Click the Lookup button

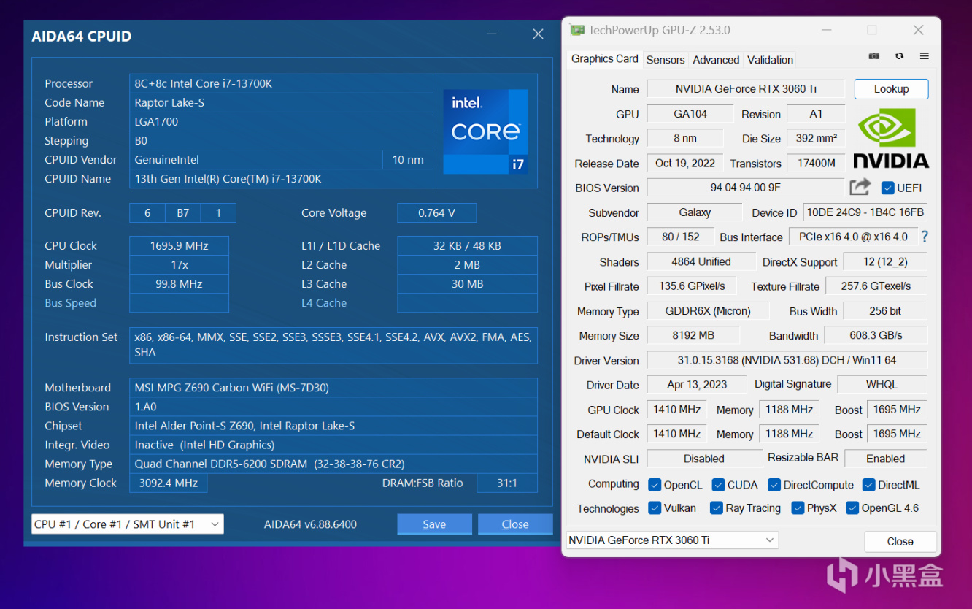pos(891,89)
